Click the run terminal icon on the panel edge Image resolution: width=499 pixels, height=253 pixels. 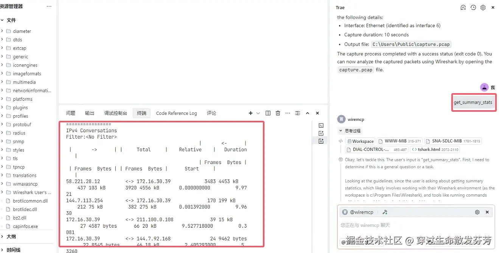click(321, 125)
